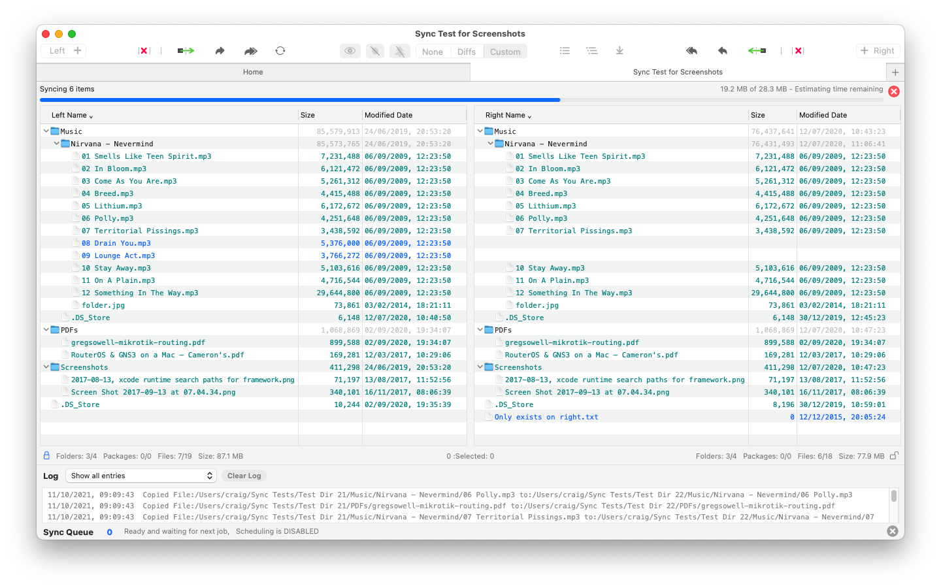Open the 'Show all entries' log dropdown
This screenshot has height=588, width=941.
[141, 476]
